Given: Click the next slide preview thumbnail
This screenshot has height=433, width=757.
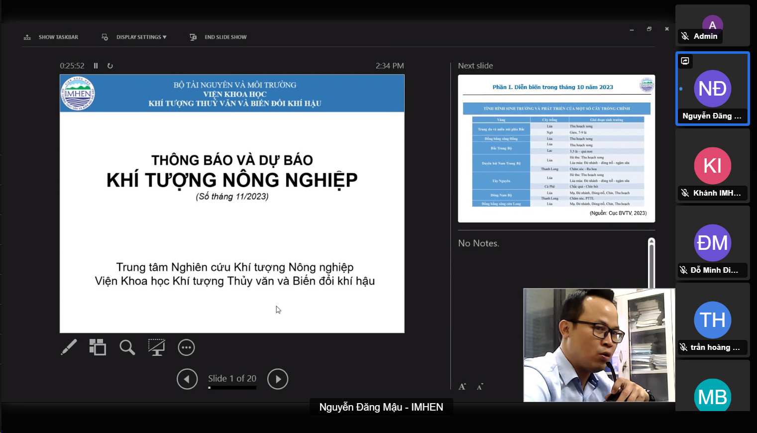Looking at the screenshot, I should coord(556,148).
